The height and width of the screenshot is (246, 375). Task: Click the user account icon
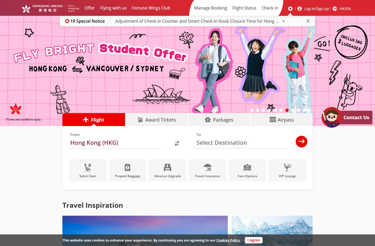pyautogui.click(x=299, y=9)
